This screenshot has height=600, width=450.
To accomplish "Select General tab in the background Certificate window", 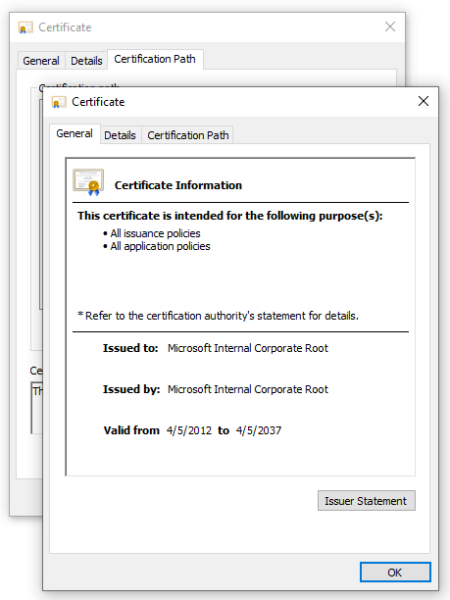I will click(41, 61).
